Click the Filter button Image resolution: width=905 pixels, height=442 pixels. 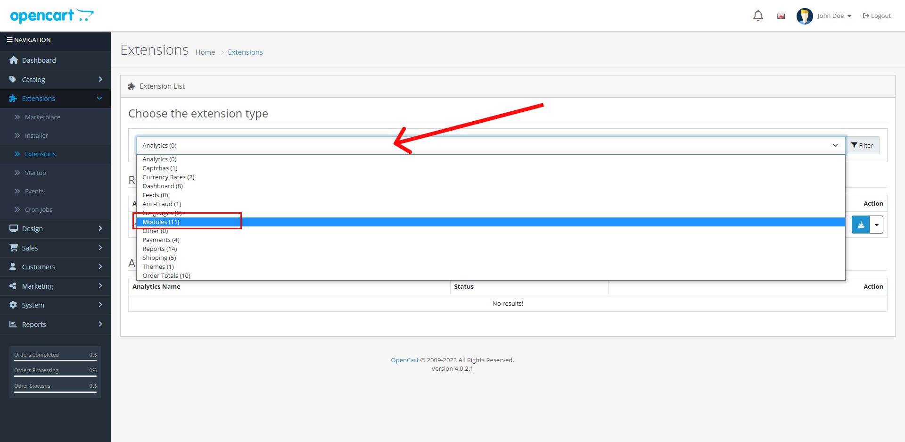862,145
